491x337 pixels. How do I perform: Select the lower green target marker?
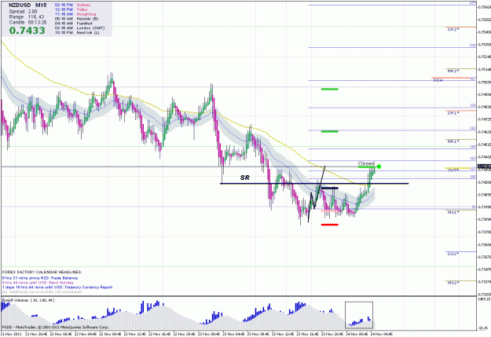click(x=330, y=131)
